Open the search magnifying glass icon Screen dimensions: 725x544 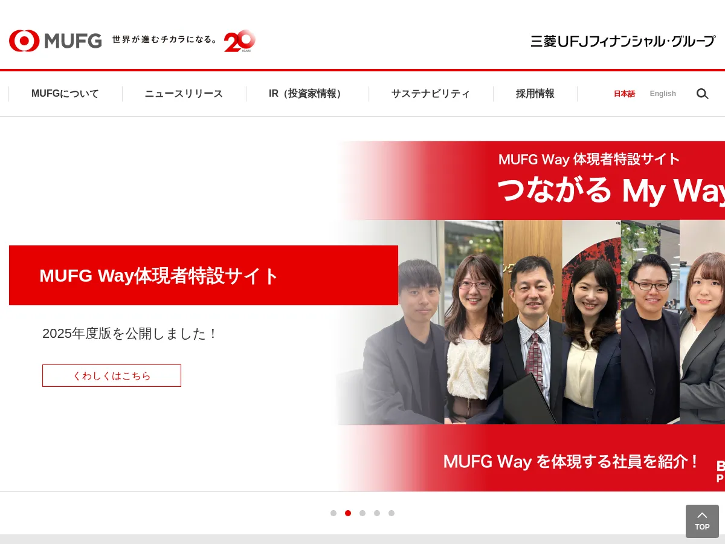702,94
